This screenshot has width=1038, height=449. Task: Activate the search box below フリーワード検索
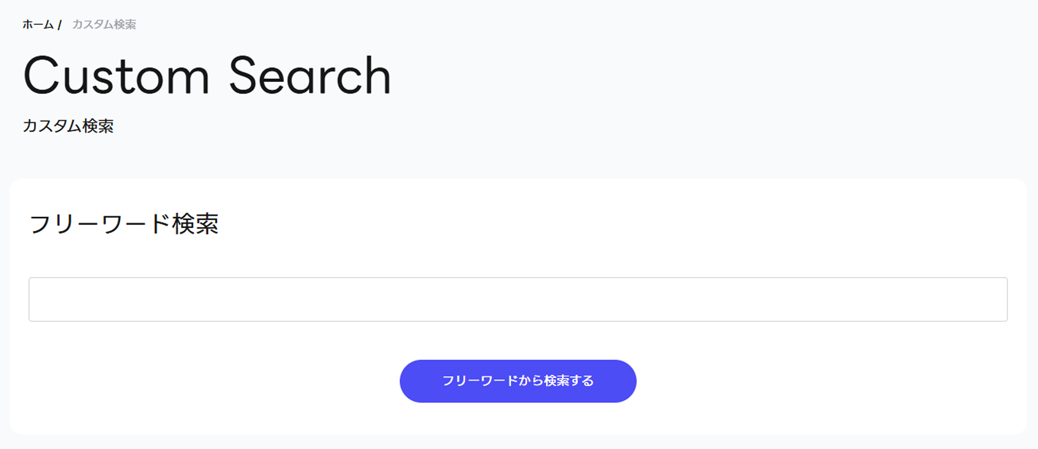(518, 299)
